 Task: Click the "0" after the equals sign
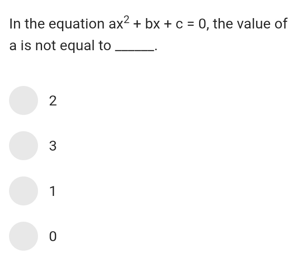click(x=203, y=24)
